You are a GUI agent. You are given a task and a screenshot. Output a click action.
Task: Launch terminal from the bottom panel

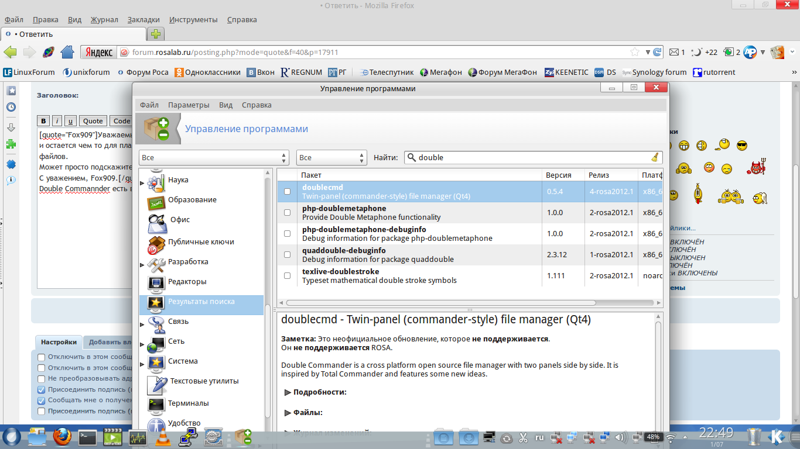click(87, 437)
